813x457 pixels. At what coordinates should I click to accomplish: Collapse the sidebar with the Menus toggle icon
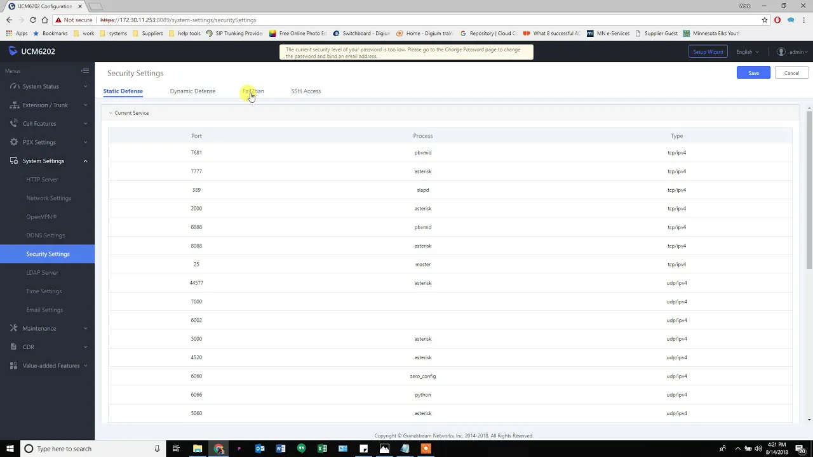[x=85, y=71]
